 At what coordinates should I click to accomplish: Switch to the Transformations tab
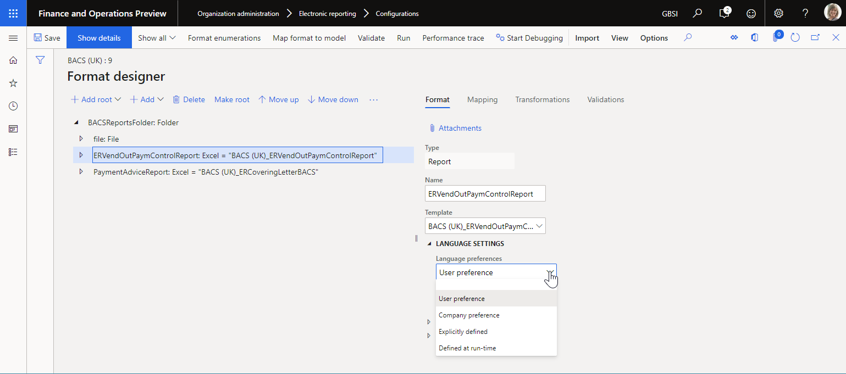pos(543,99)
